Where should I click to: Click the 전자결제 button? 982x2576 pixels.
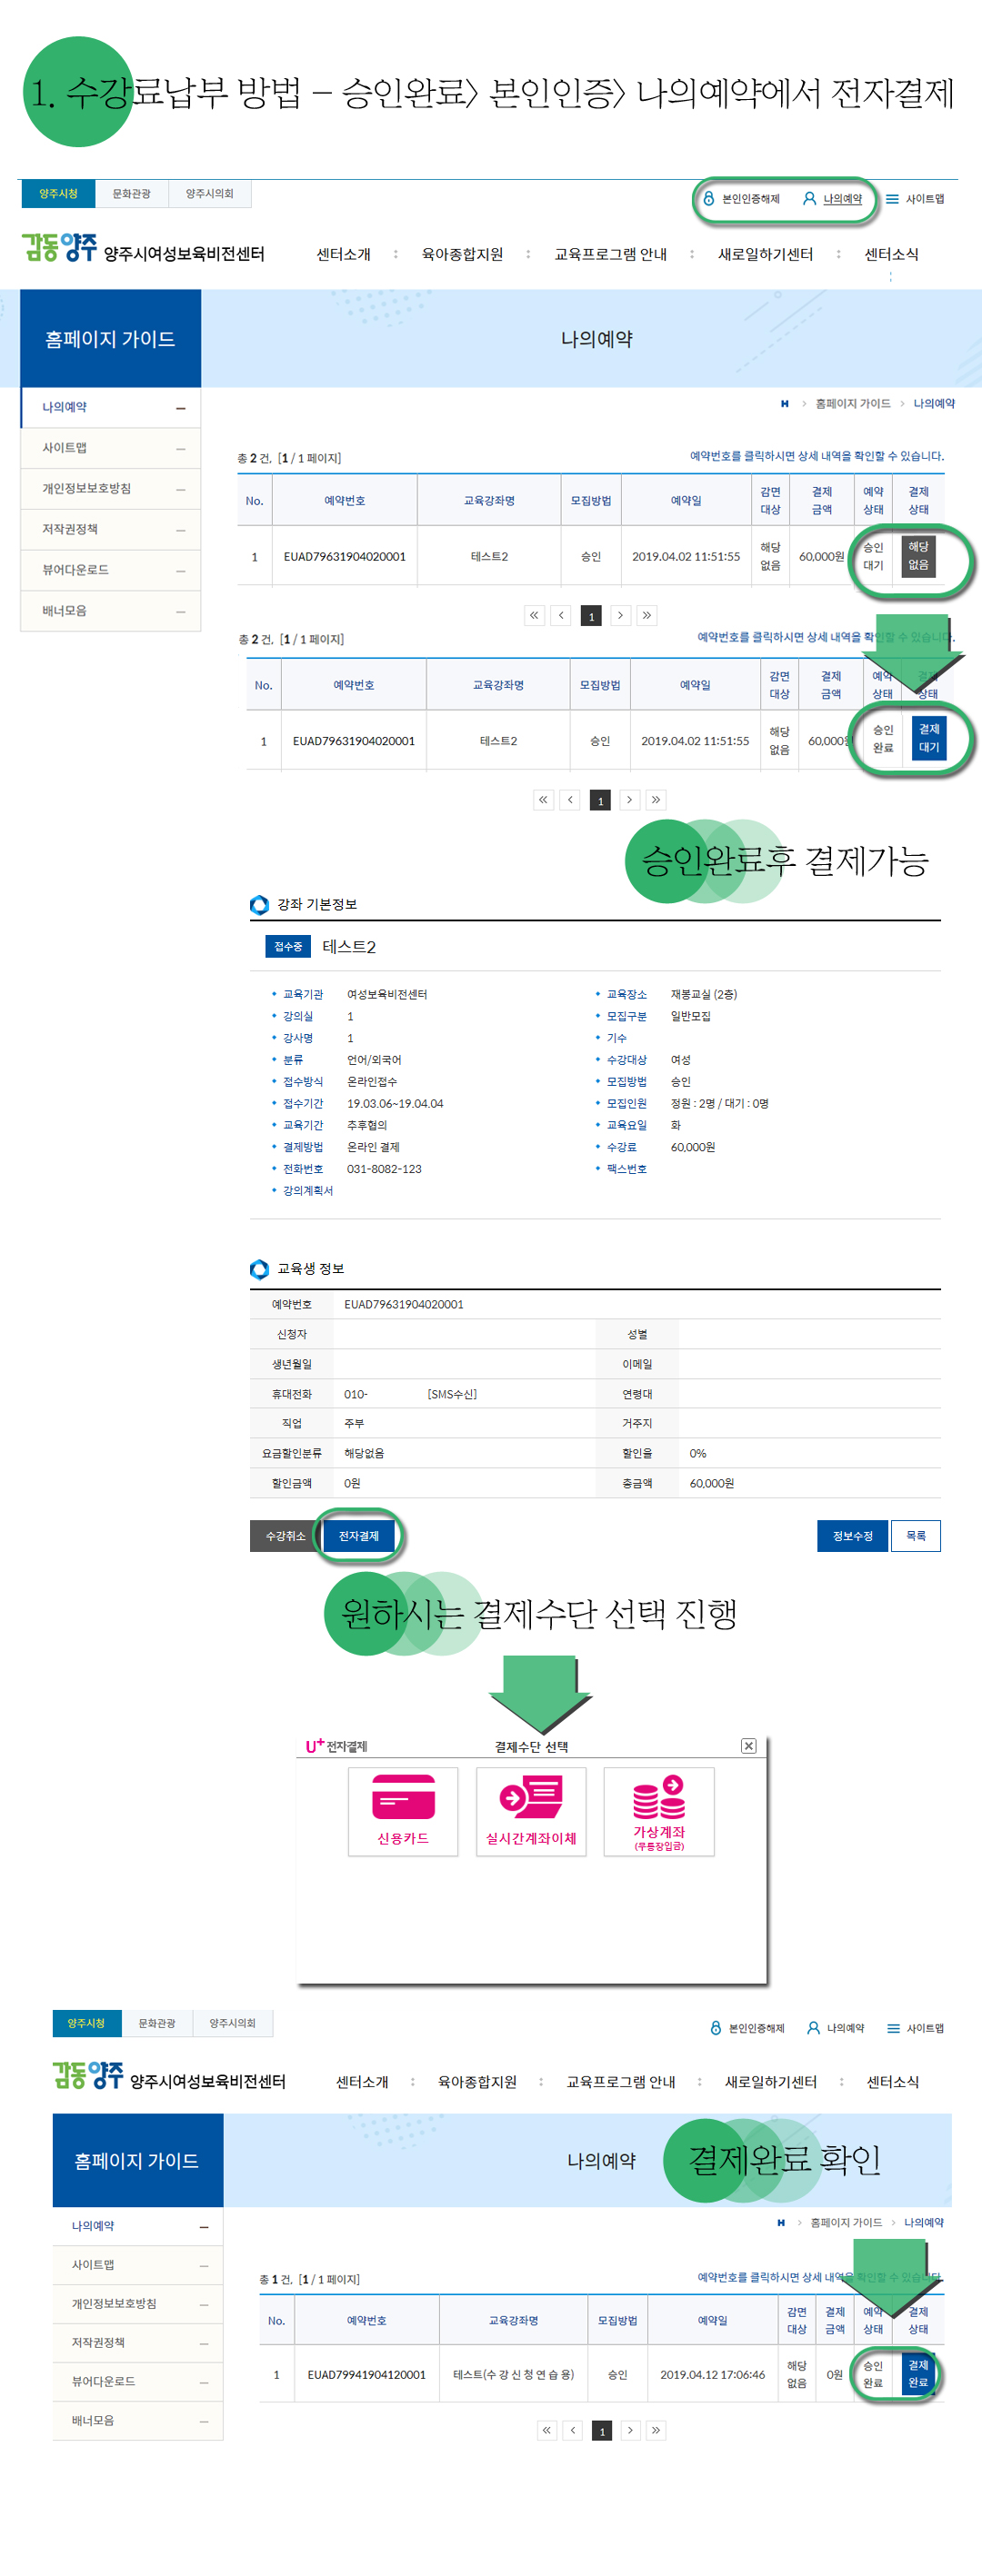(358, 1536)
